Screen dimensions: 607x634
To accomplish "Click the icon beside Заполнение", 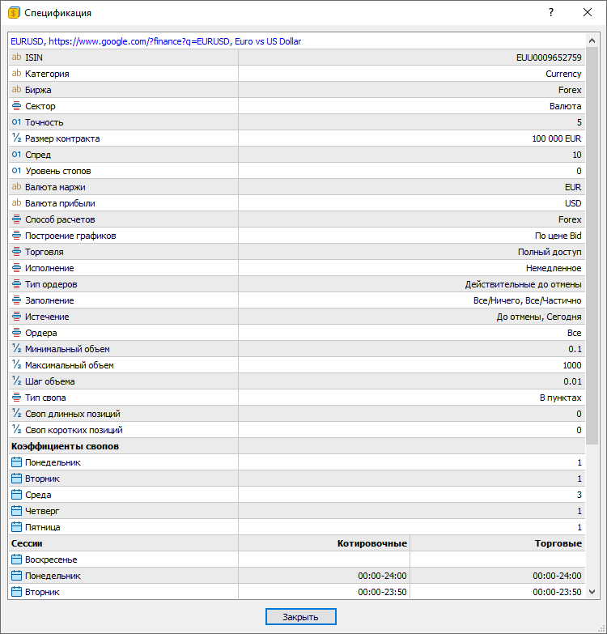I will click(x=16, y=300).
